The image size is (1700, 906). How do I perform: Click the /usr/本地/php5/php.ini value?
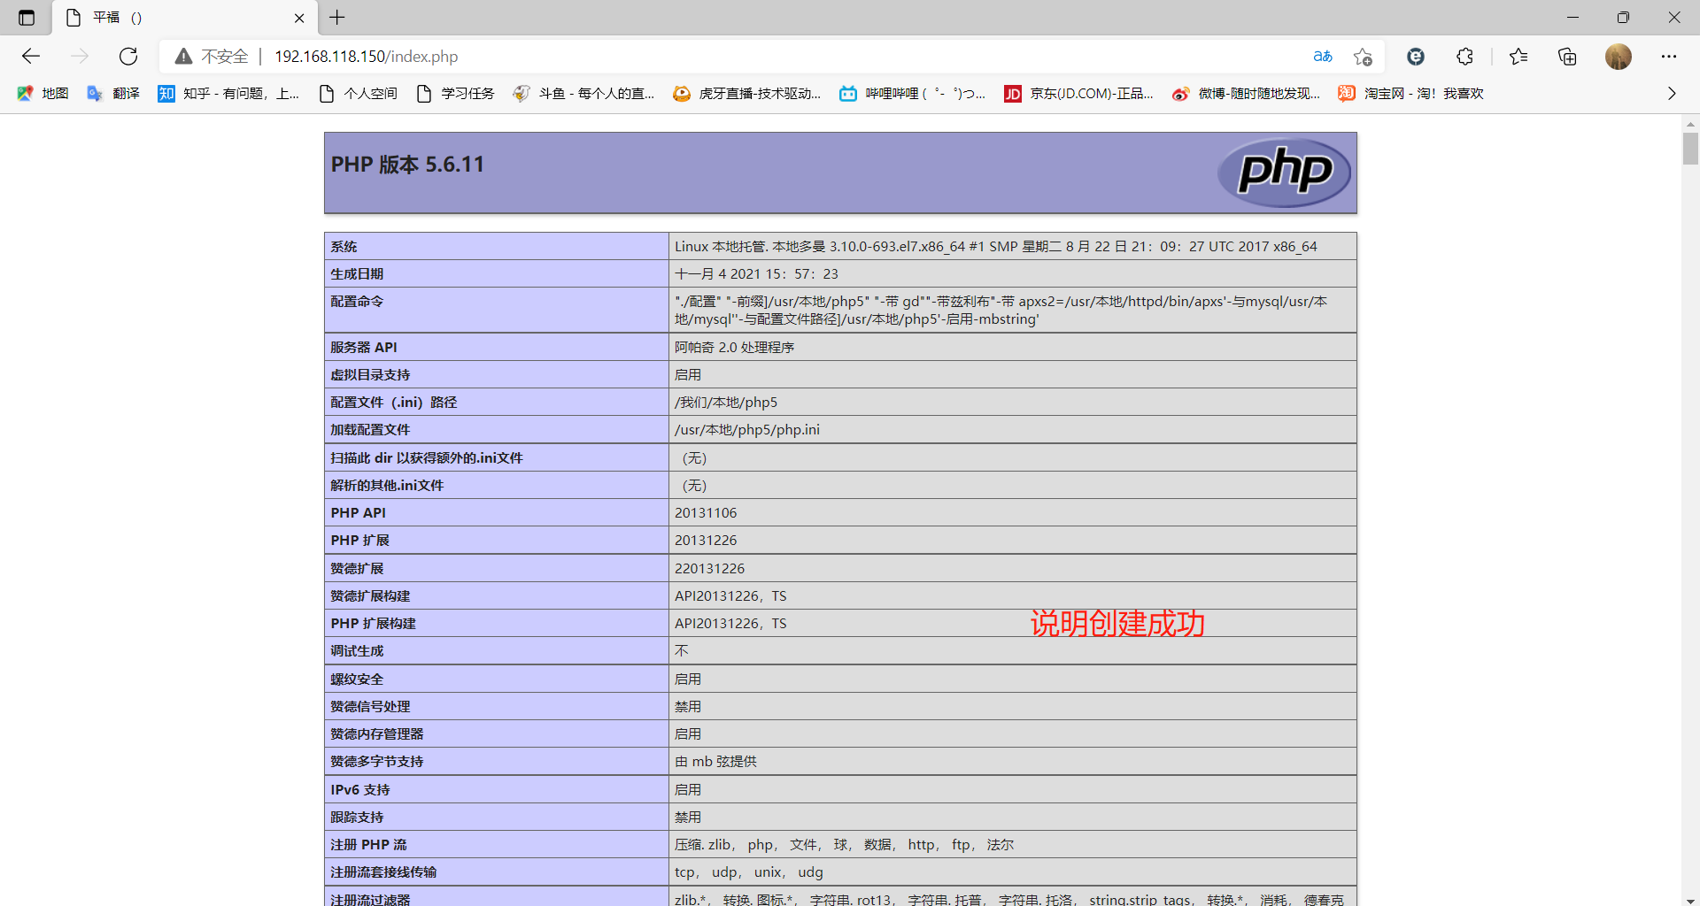(747, 430)
